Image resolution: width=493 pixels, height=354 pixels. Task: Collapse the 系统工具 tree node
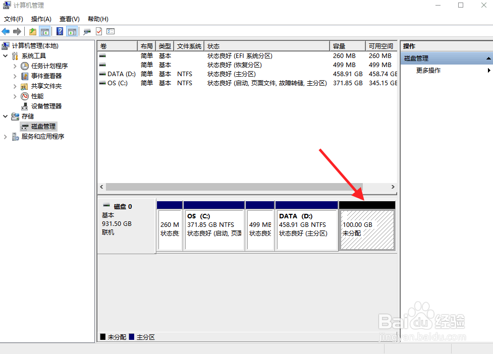coord(6,56)
